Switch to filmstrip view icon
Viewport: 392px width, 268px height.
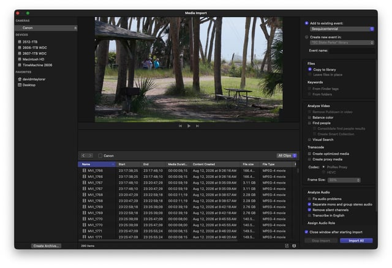(287, 246)
